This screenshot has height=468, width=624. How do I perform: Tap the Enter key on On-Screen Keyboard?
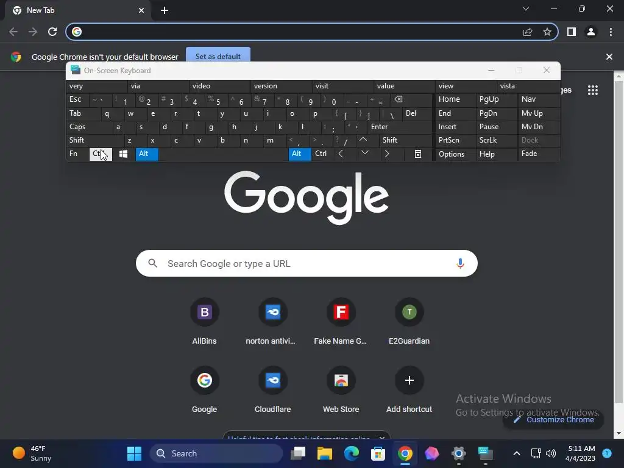point(400,127)
